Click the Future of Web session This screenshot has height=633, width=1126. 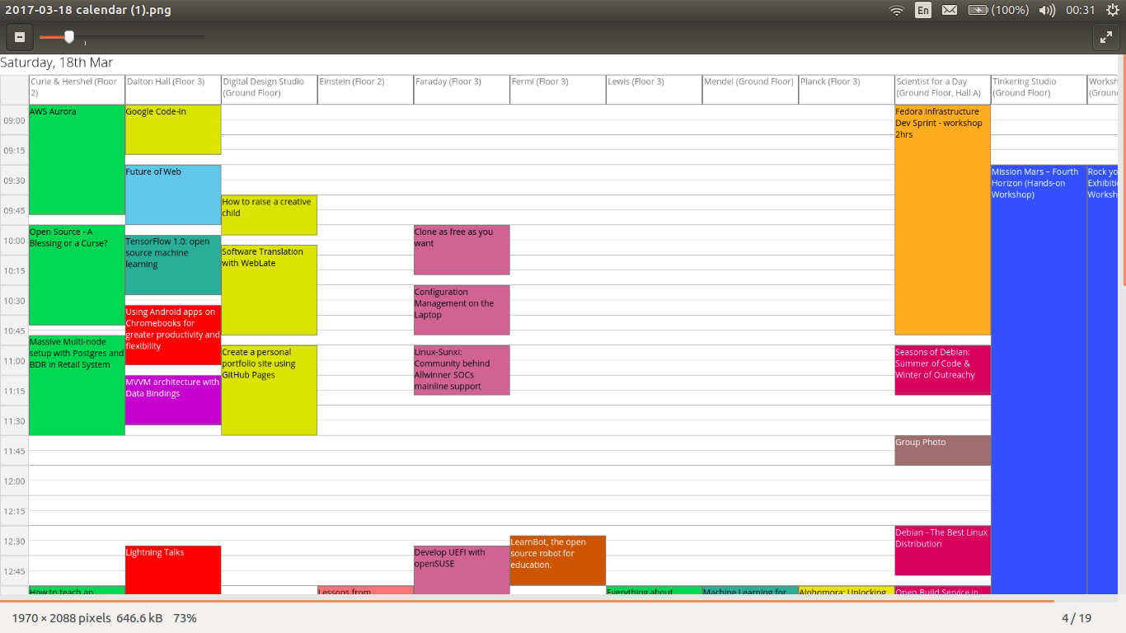[173, 195]
